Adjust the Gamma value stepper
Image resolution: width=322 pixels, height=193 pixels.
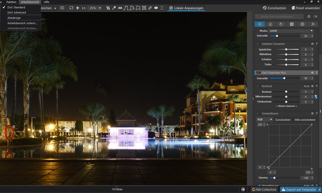(312, 178)
